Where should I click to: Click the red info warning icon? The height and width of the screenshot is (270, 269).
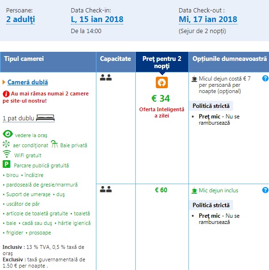click(6, 94)
